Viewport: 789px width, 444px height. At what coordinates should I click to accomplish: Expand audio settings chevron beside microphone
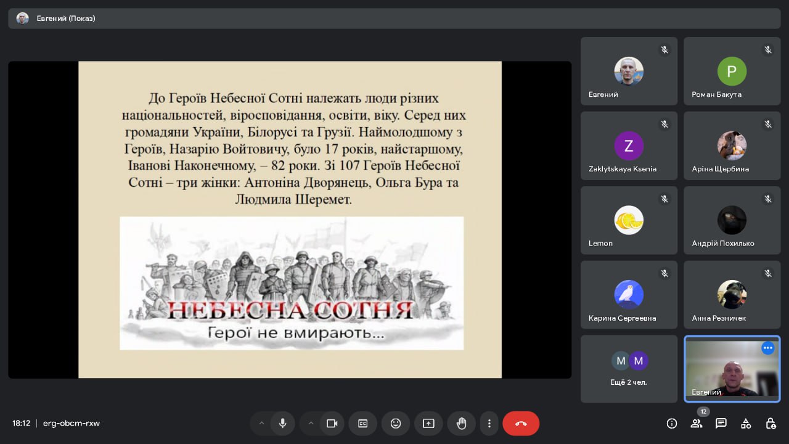[x=261, y=424]
